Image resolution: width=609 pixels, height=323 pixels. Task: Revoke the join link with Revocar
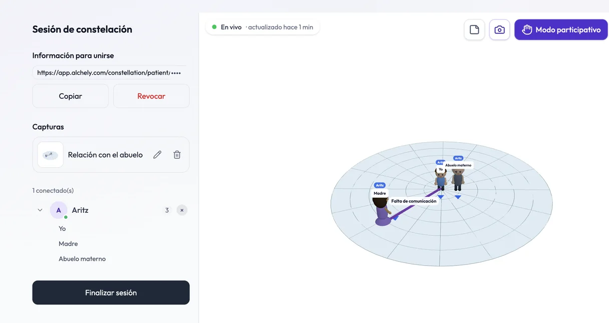coord(151,96)
